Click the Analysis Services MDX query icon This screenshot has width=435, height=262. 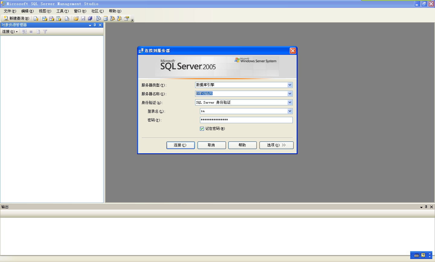44,18
